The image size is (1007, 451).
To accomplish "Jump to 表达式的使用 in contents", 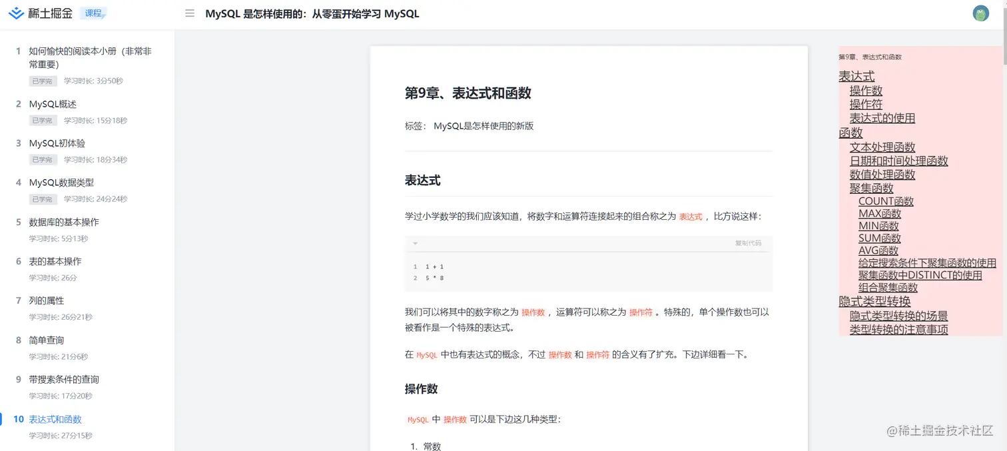I will [882, 118].
